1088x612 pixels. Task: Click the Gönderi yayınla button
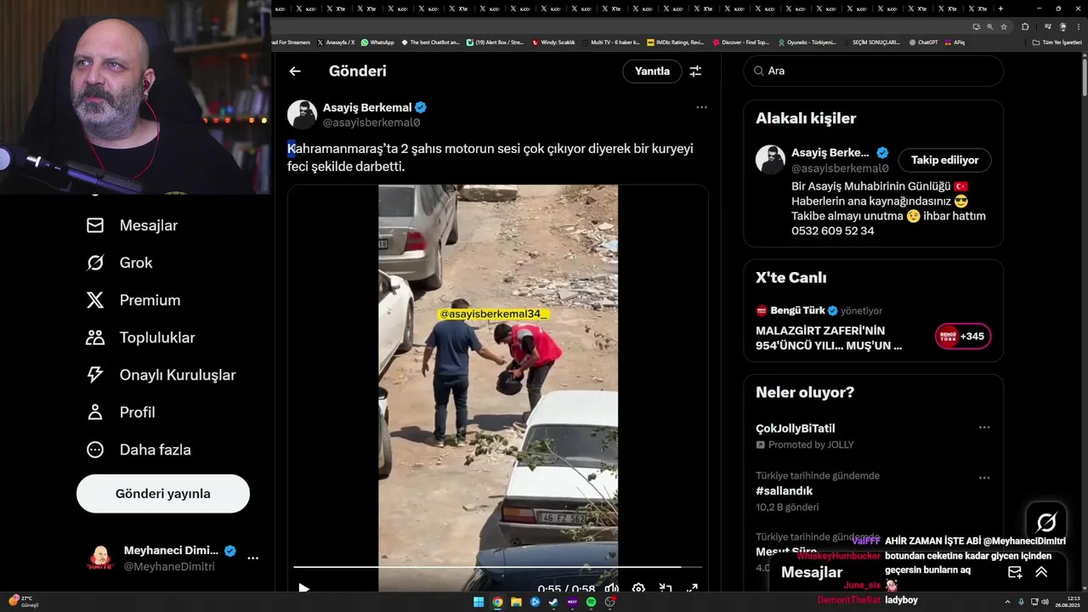(163, 494)
